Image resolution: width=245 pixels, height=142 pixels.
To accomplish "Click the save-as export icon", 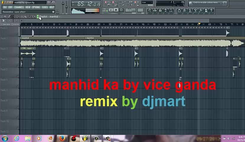I will 184,11.
